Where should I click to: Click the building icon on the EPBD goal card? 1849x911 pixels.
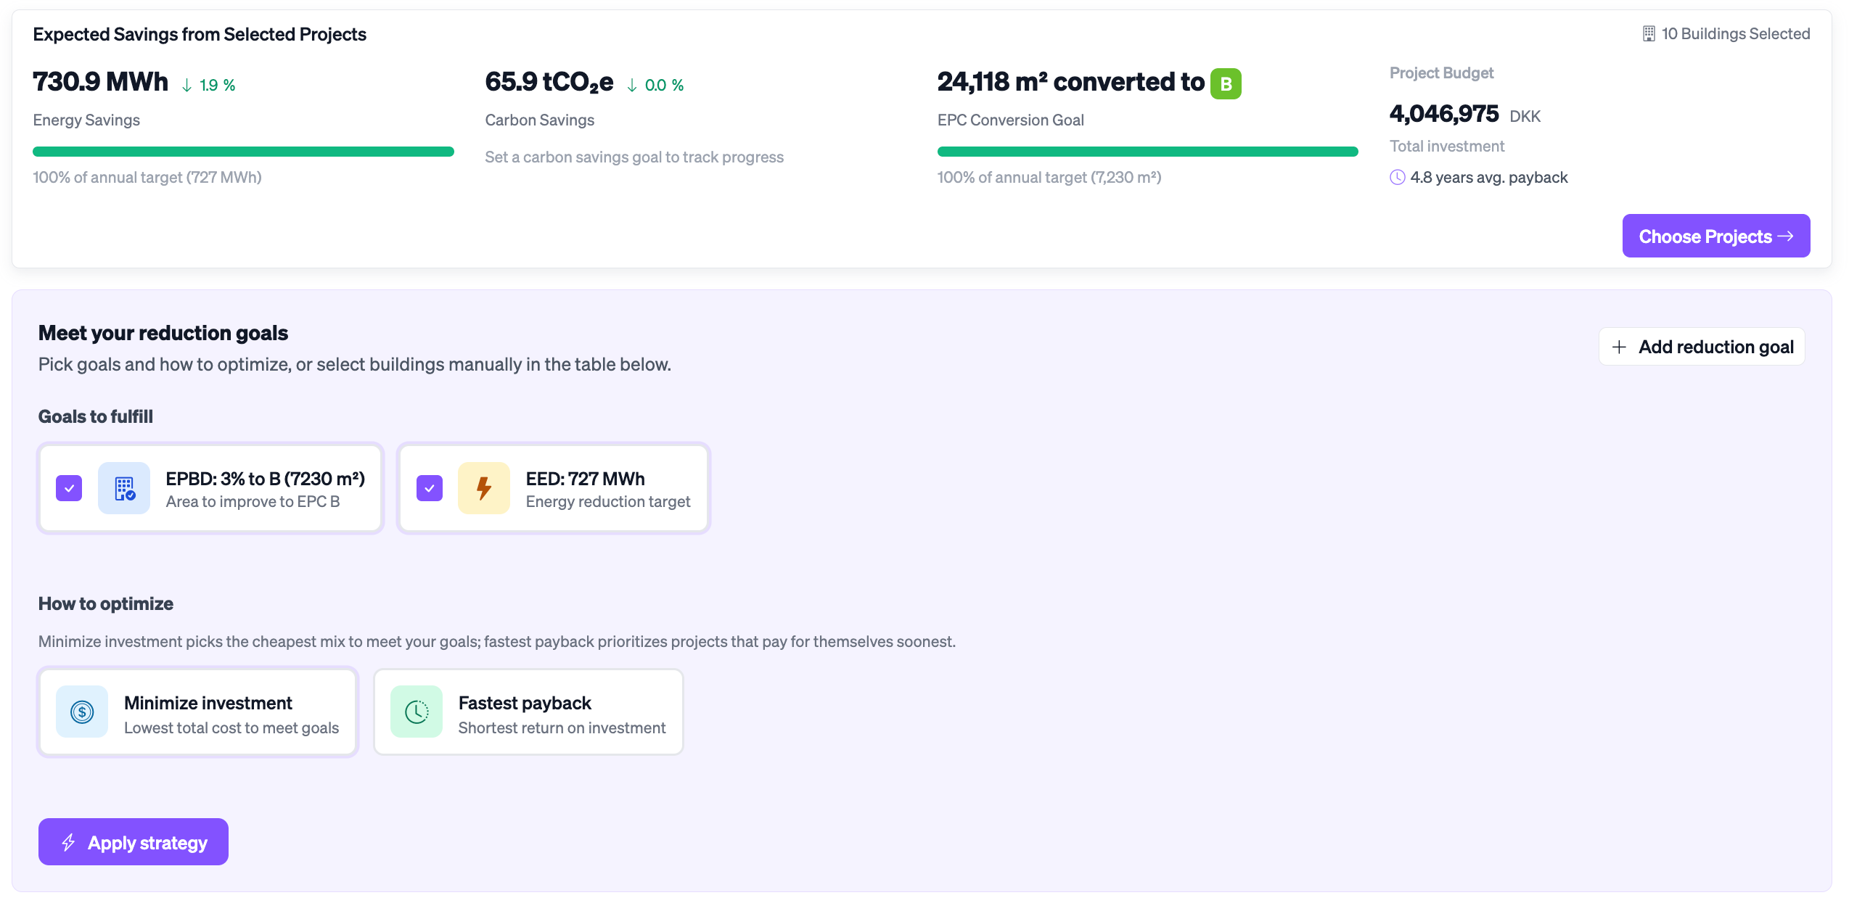pos(124,488)
